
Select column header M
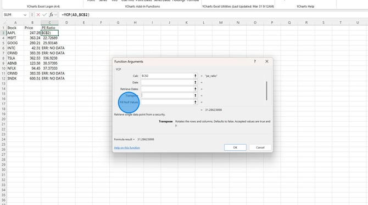pyautogui.click(x=221, y=22)
